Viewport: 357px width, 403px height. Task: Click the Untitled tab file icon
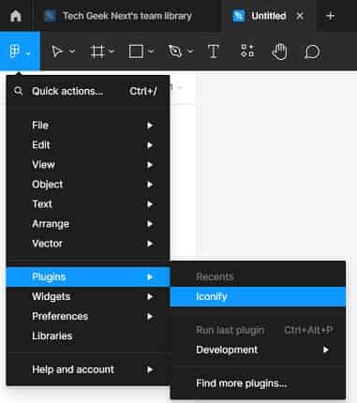click(x=239, y=16)
